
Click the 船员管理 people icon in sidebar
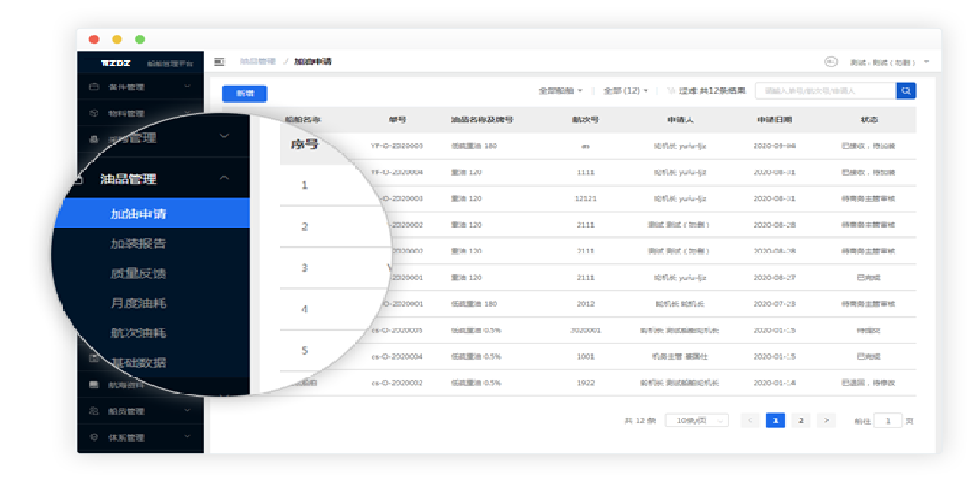coord(94,411)
